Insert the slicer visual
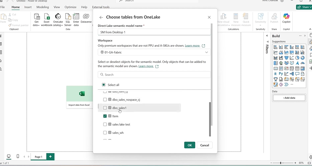The width and height of the screenshot is (312, 166). point(292,68)
